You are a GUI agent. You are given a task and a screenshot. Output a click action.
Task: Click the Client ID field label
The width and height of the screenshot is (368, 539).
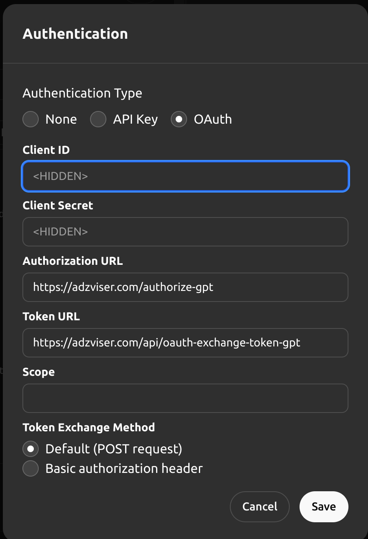point(46,150)
